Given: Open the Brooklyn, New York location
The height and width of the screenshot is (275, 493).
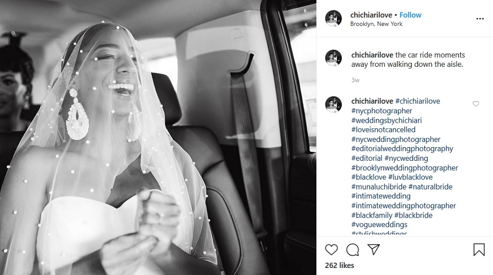Looking at the screenshot, I should coord(377,24).
